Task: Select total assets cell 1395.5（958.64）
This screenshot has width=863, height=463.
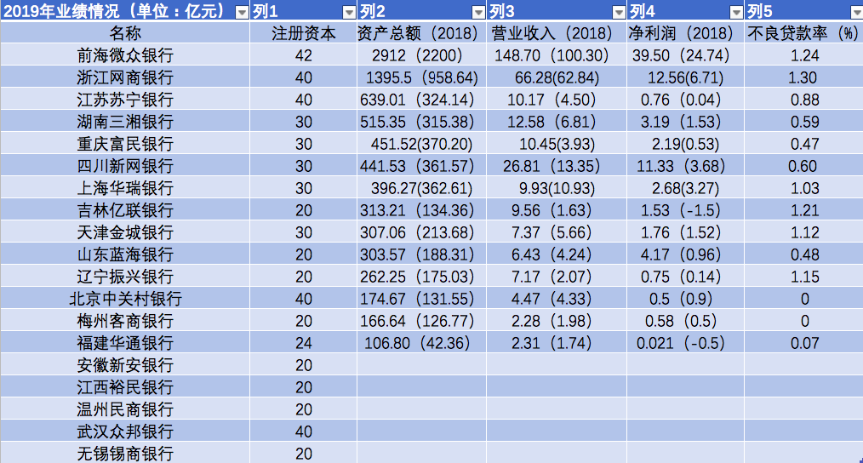Action: [421, 77]
